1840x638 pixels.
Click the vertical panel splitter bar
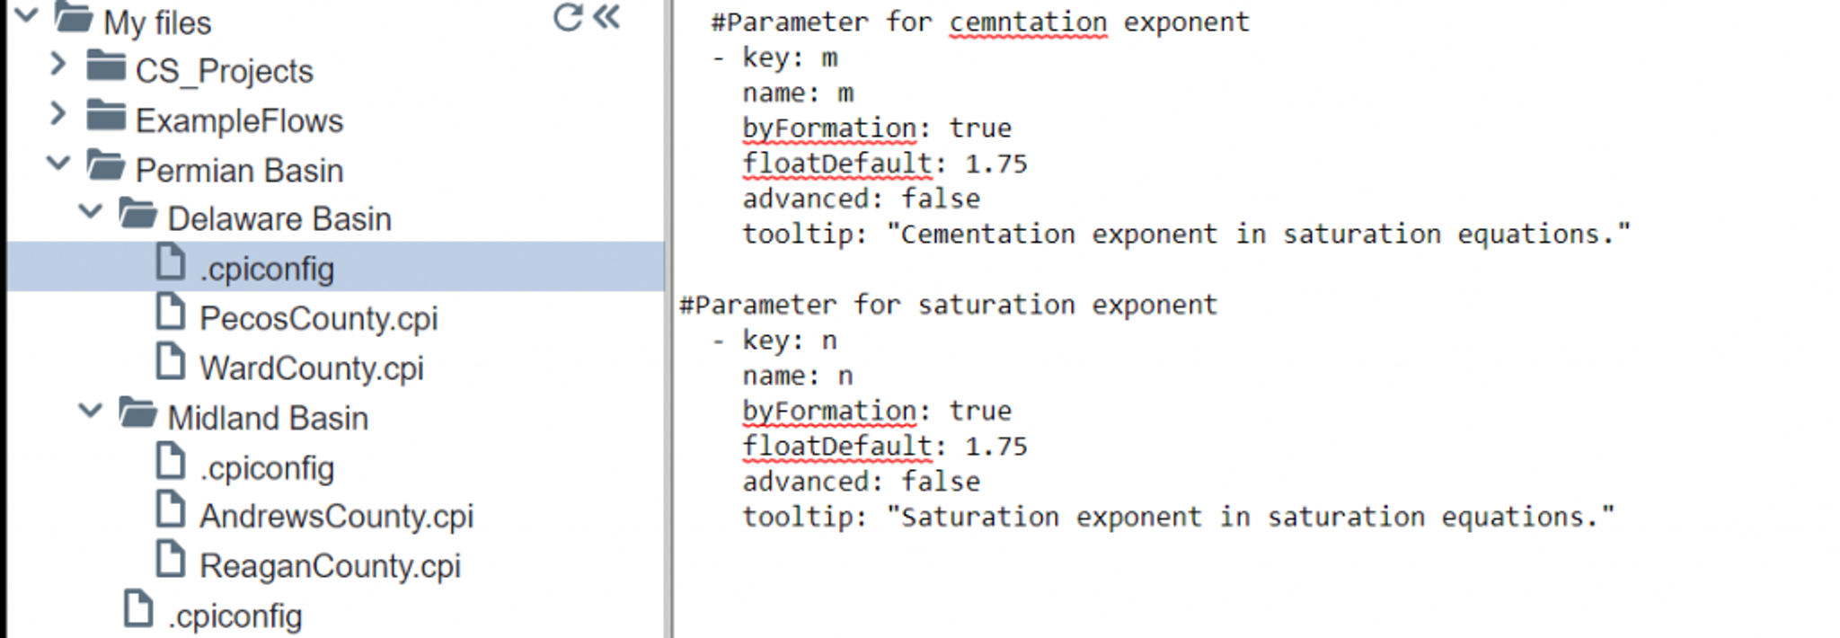pyautogui.click(x=668, y=319)
